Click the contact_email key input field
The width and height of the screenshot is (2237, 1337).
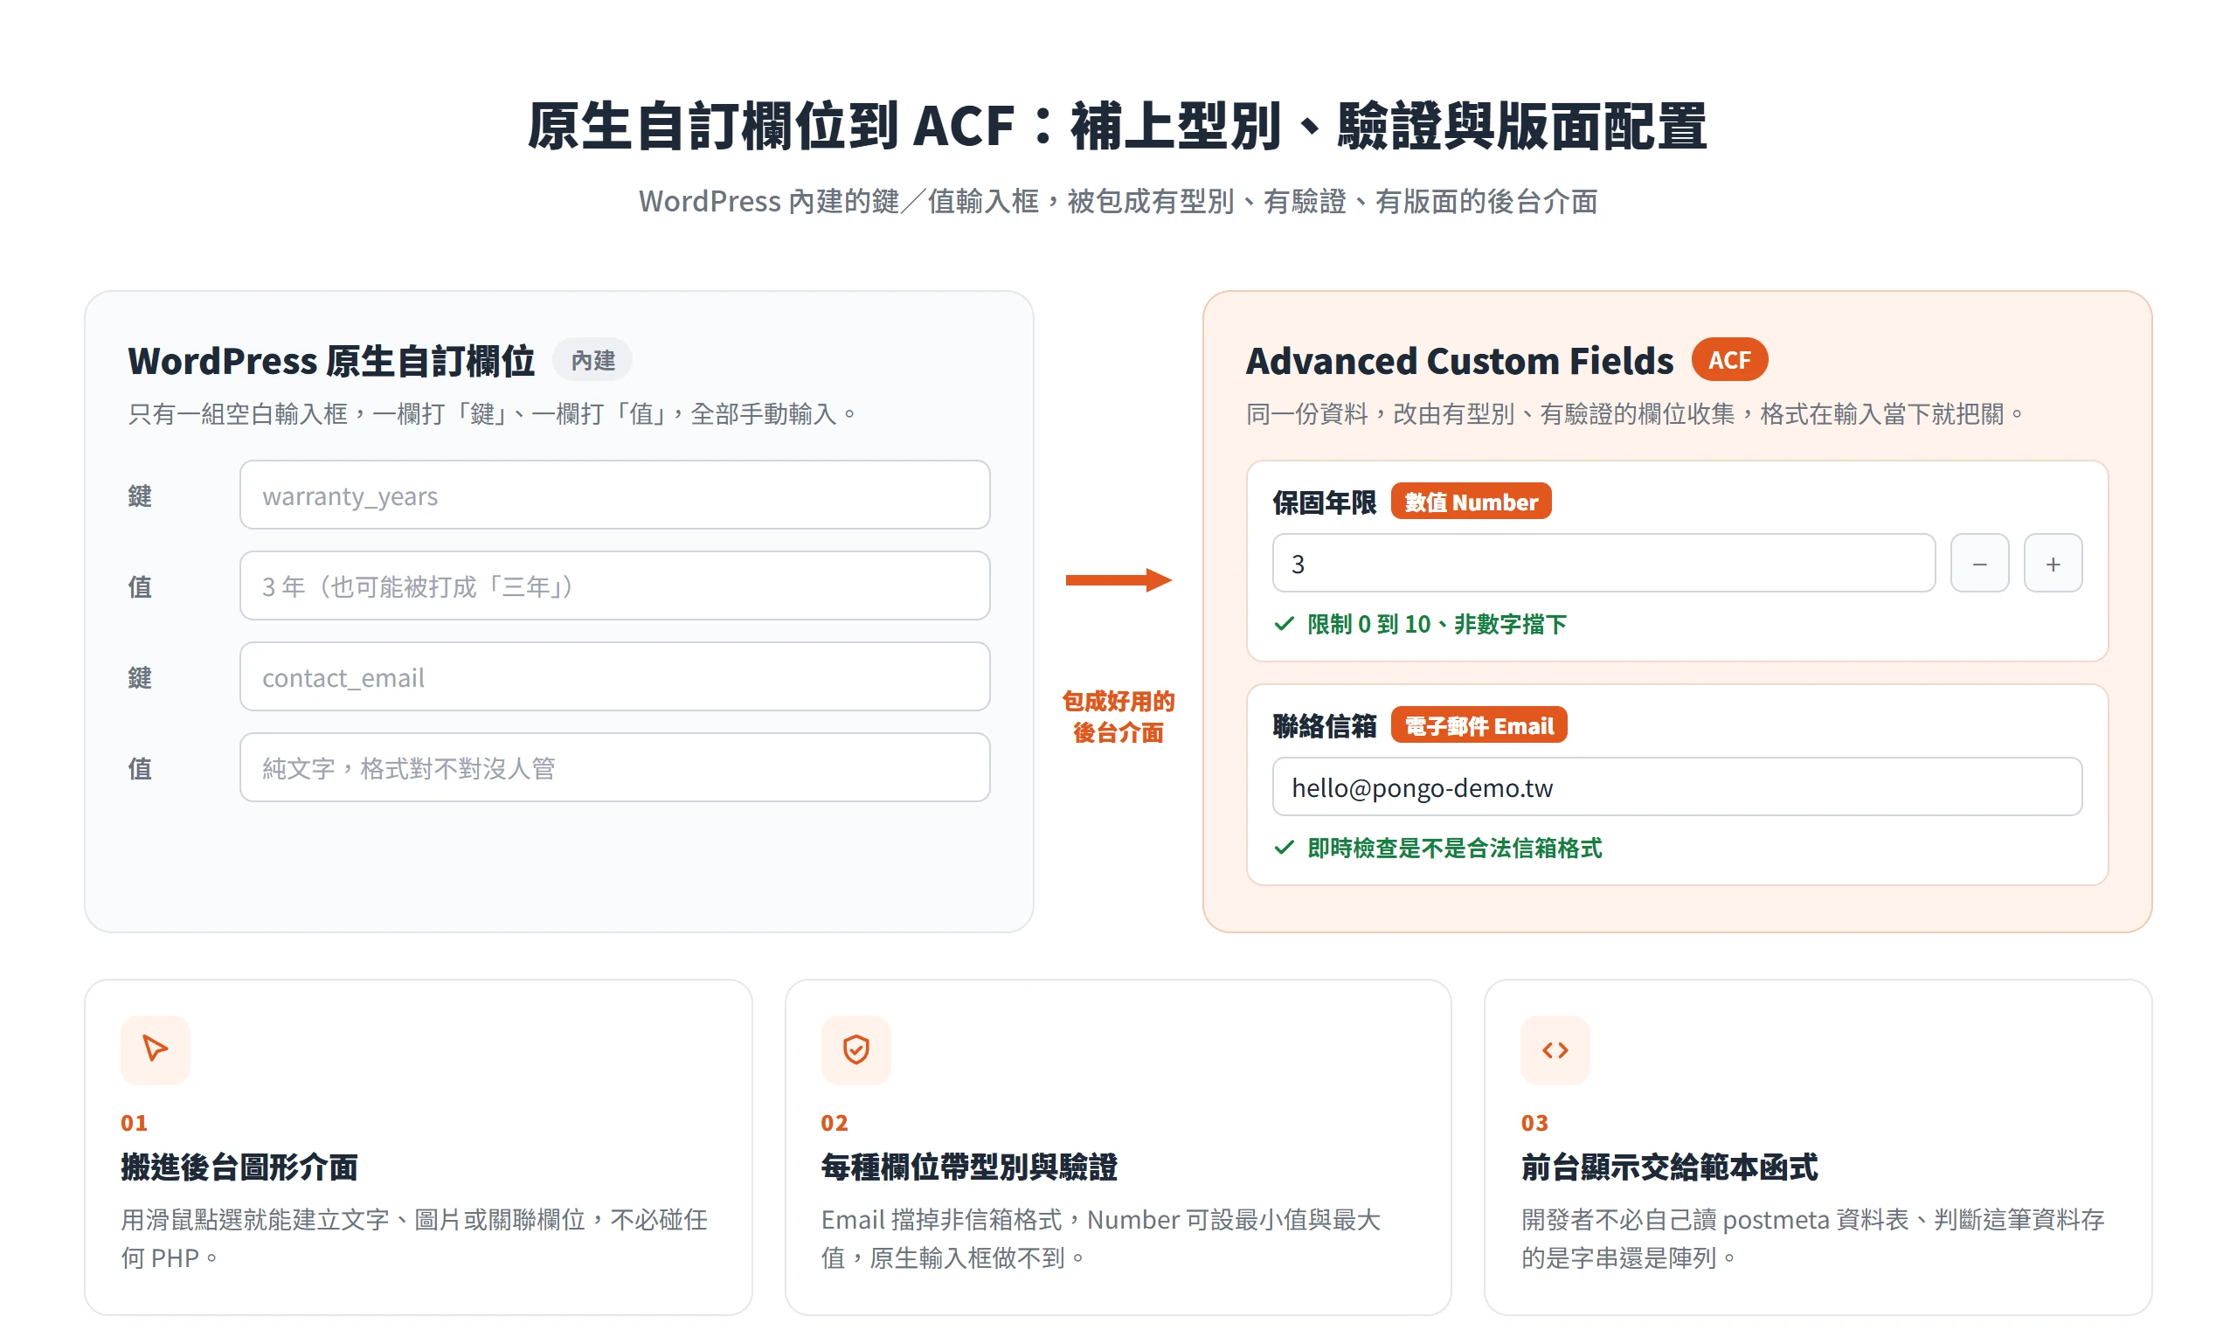click(614, 676)
